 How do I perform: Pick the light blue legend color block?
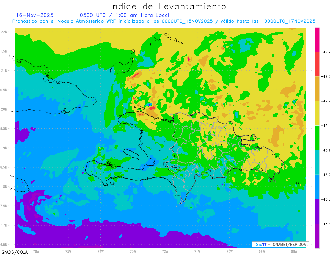pyautogui.click(x=317, y=187)
